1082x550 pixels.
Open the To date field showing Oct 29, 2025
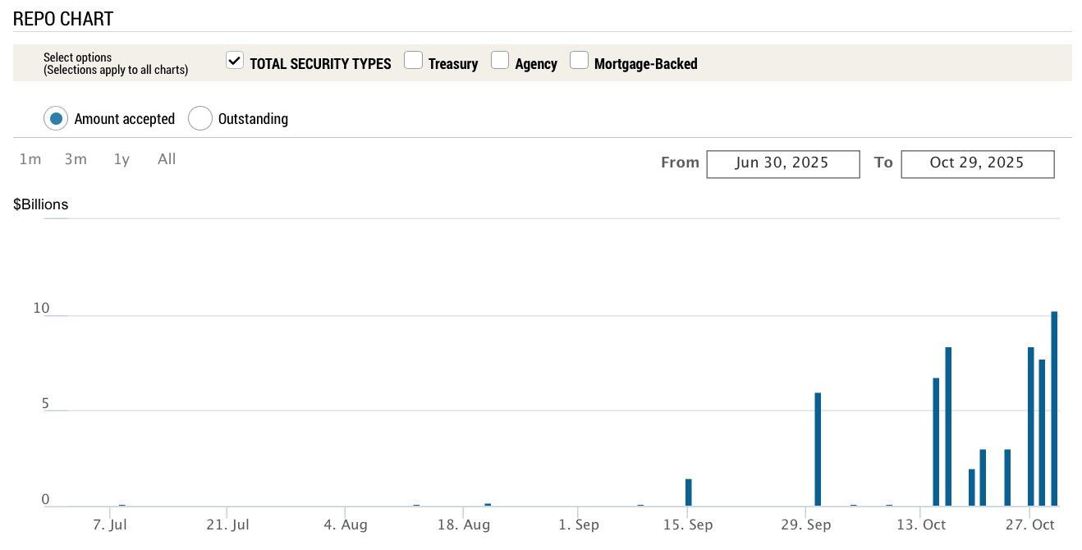click(977, 163)
